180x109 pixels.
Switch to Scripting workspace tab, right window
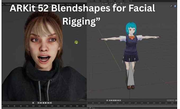click(127, 1)
